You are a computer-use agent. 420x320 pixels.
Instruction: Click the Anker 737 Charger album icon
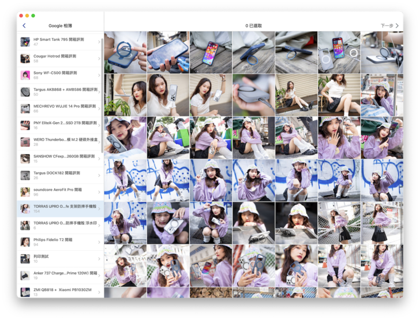25,276
